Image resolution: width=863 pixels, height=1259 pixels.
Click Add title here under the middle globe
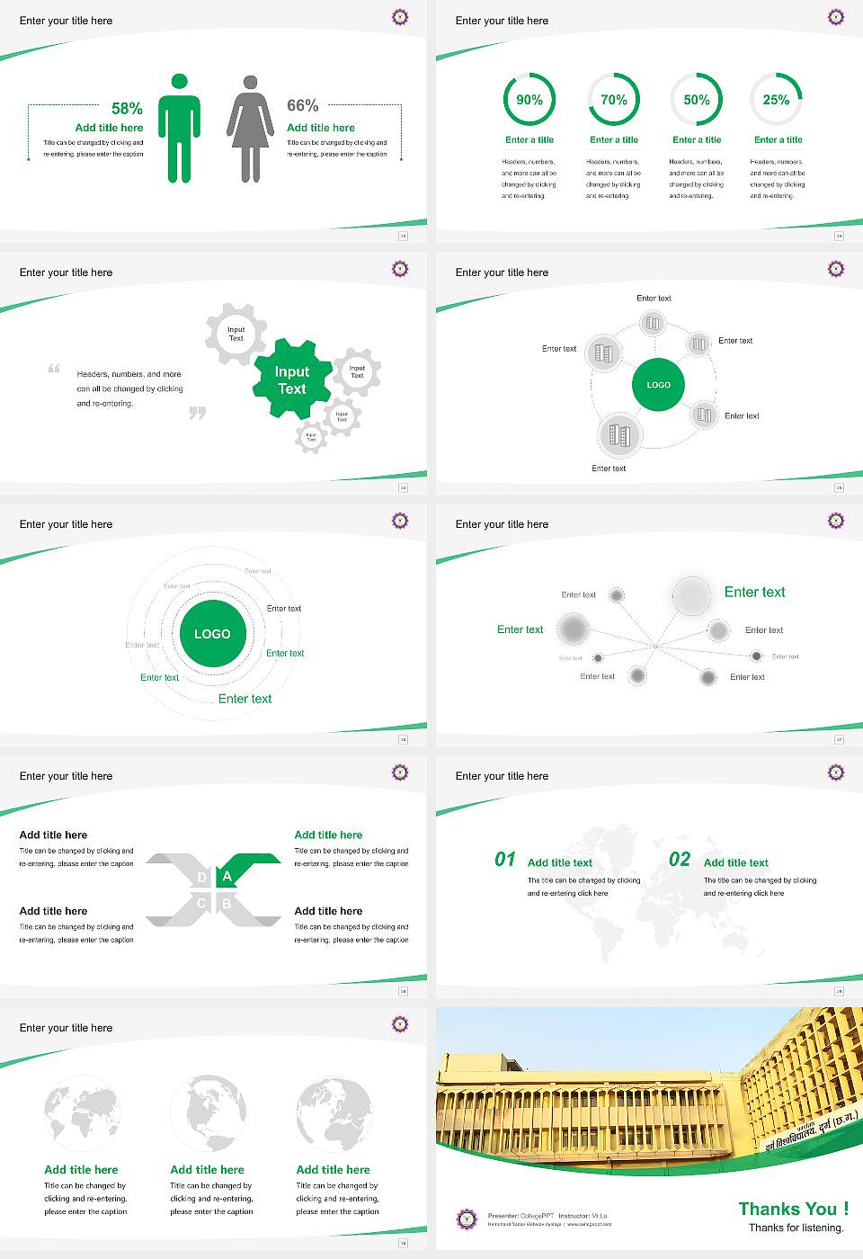[x=207, y=1170]
